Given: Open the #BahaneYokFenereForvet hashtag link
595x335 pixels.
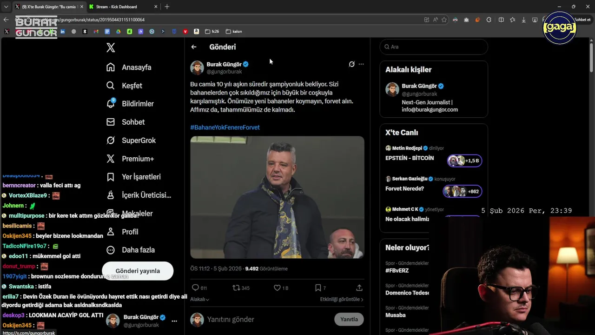Looking at the screenshot, I should [x=225, y=127].
